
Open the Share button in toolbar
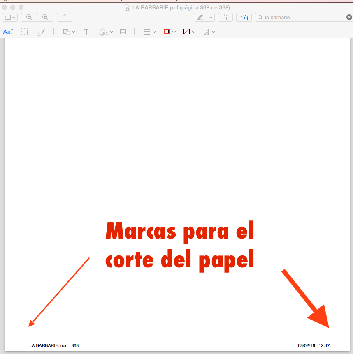click(65, 17)
